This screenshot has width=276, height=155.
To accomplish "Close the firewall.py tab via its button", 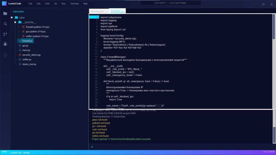I will pyautogui.click(x=123, y=11).
